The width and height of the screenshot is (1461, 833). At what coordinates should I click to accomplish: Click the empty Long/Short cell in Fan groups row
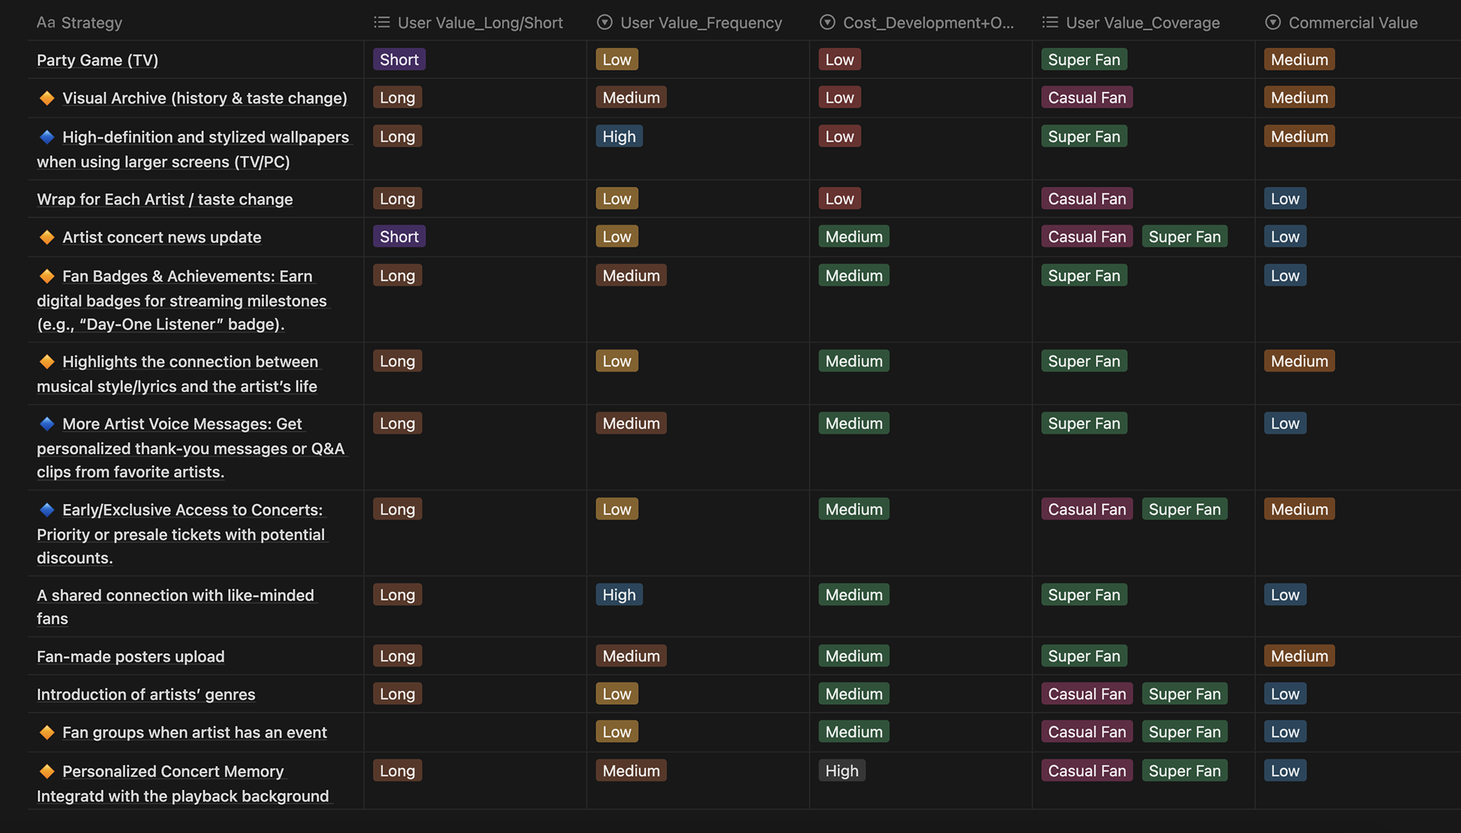[475, 733]
